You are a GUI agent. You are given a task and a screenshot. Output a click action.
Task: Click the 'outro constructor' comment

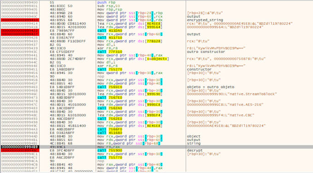coord(206,51)
